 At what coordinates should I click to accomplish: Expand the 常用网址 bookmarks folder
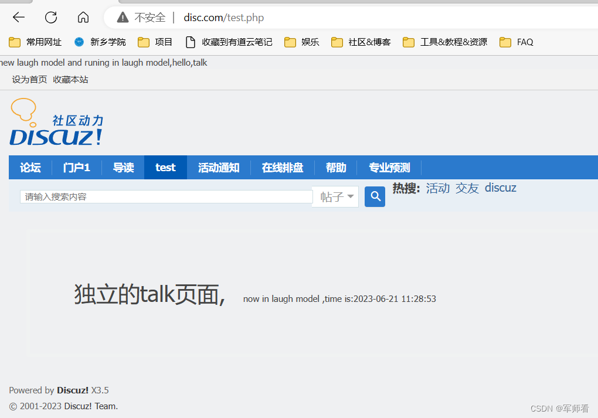tap(34, 42)
